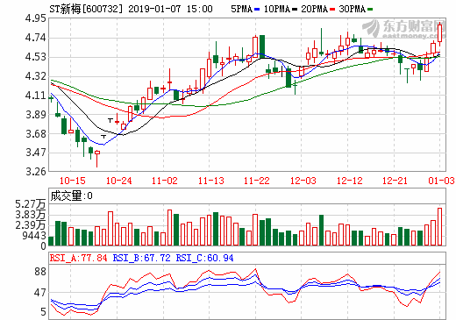
Task: Click the RSI_A:77.84 indicator value
Action: [79, 258]
